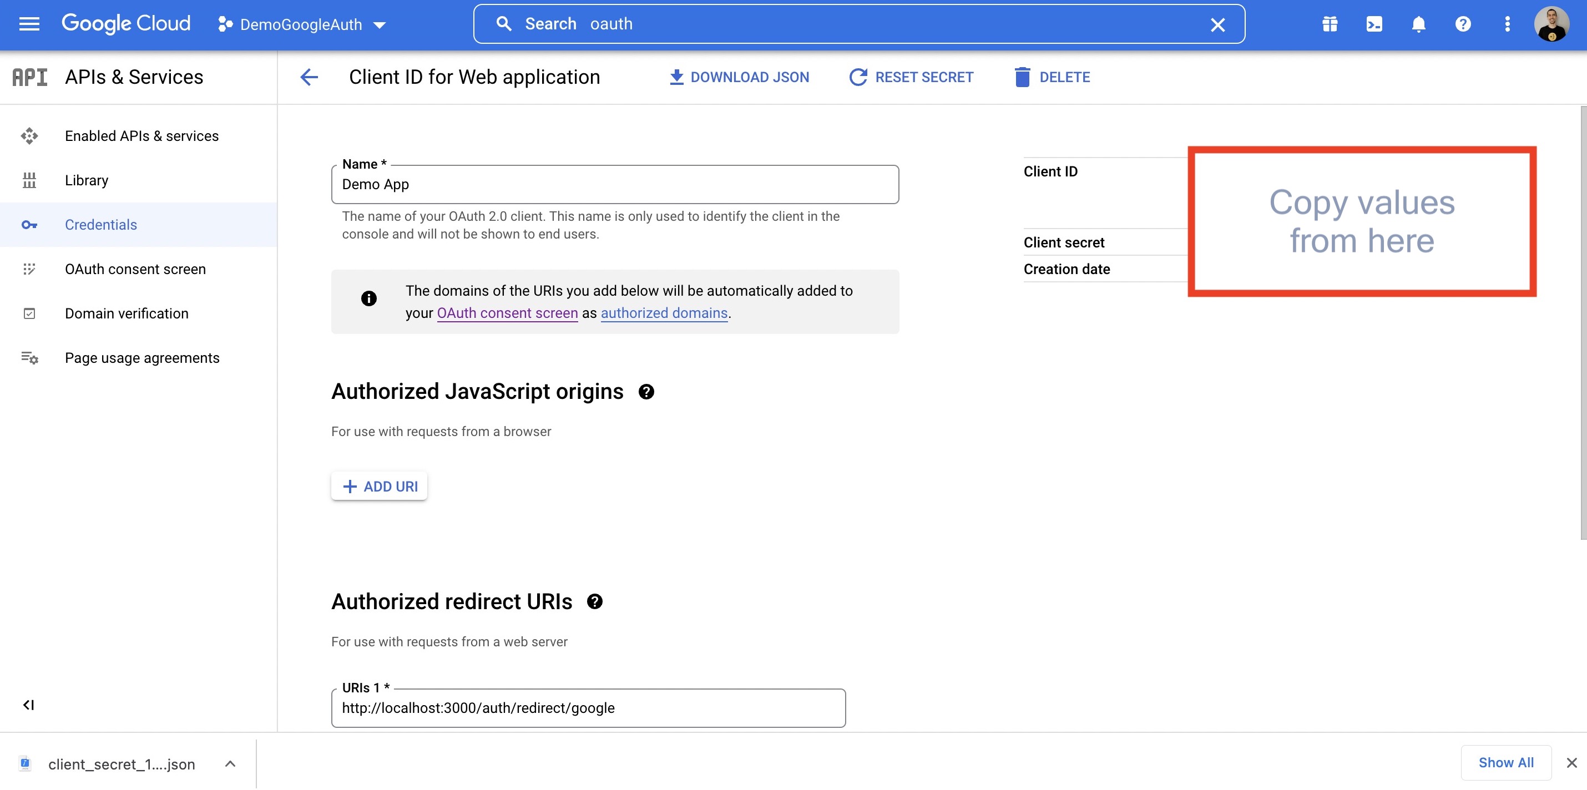Toggle the collapse sidebar panel
The width and height of the screenshot is (1587, 790).
click(x=27, y=705)
